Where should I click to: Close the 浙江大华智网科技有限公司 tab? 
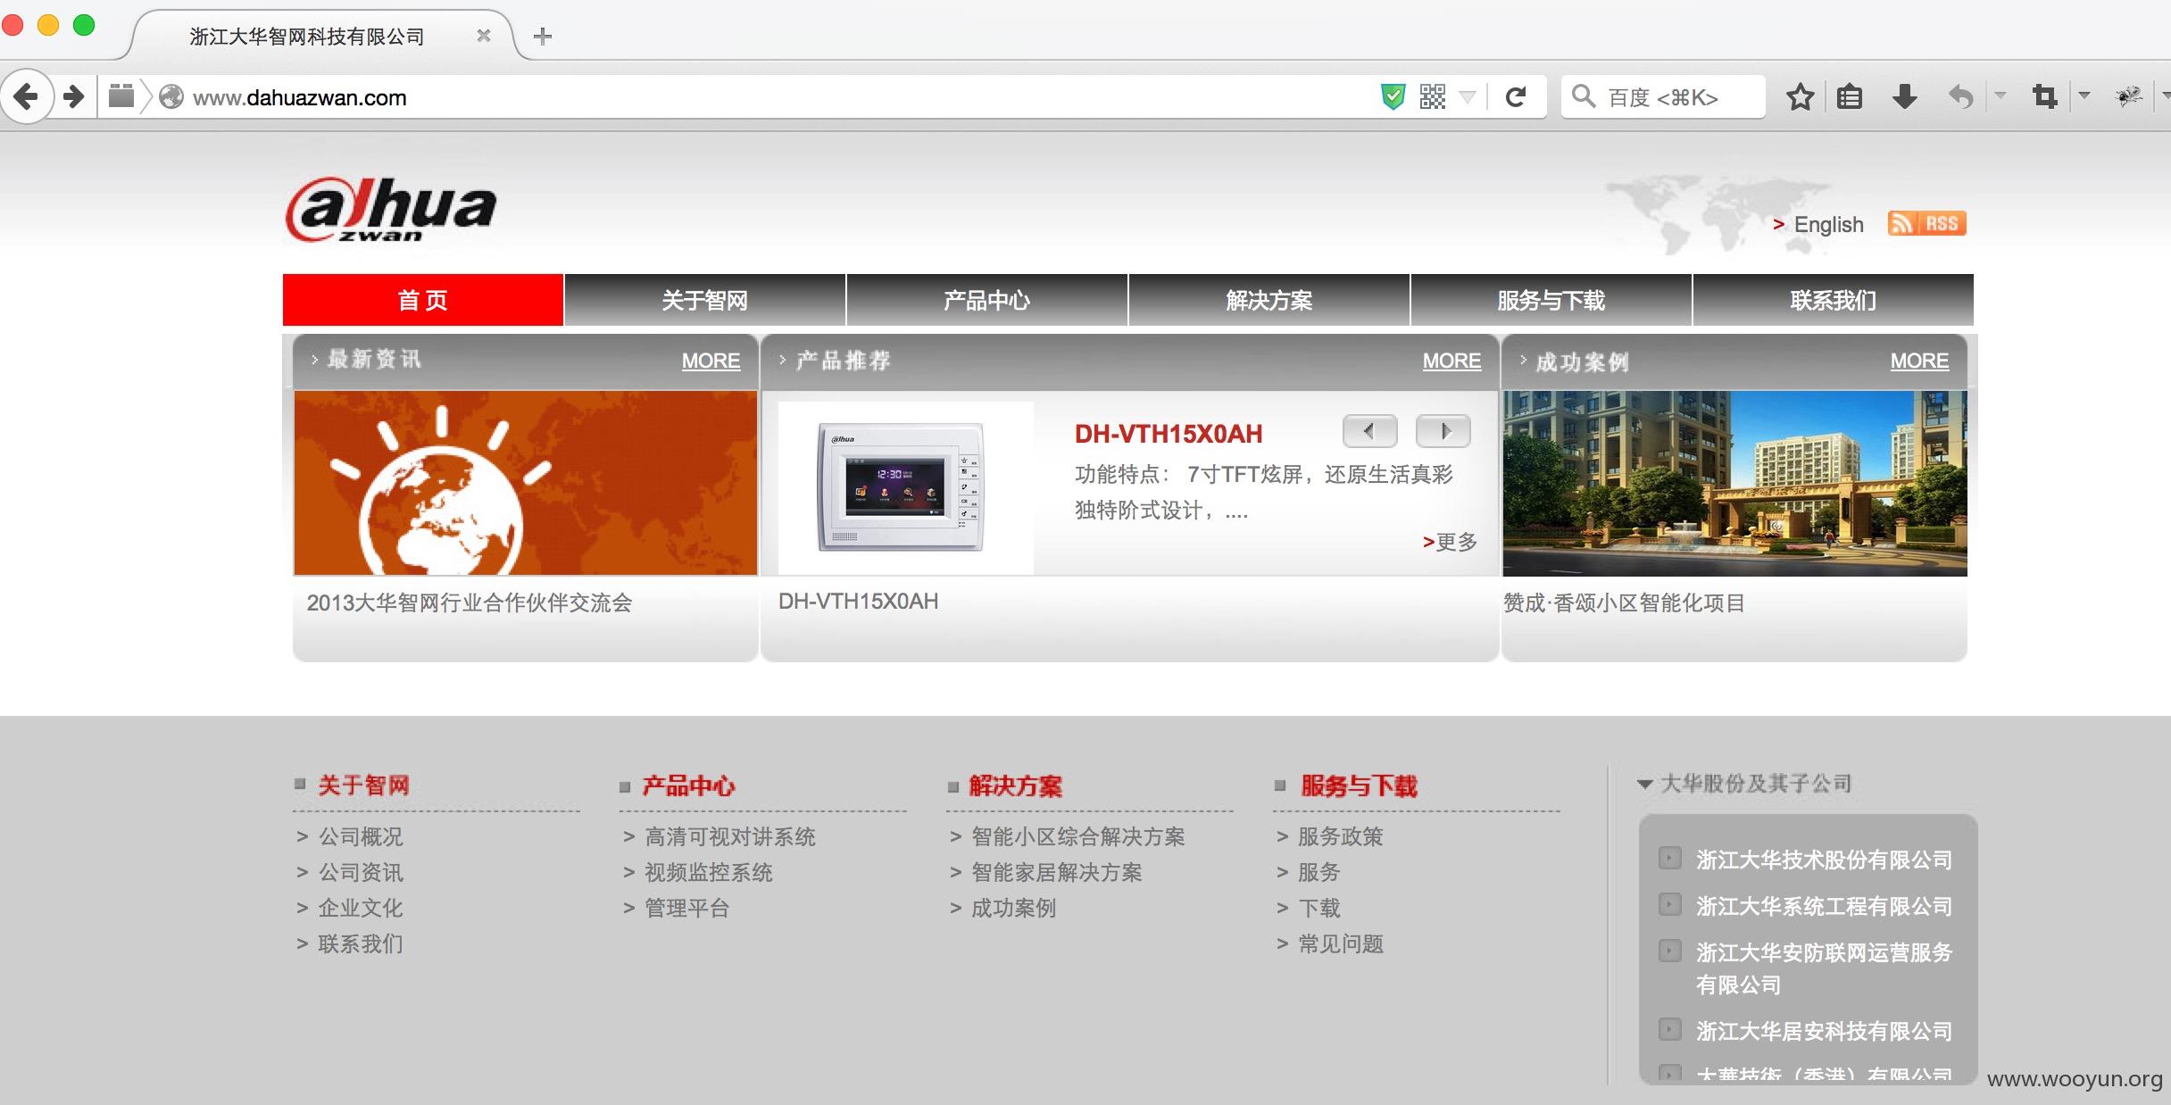[x=483, y=36]
